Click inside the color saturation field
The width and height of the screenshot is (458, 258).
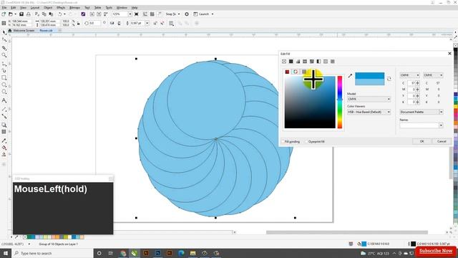click(x=310, y=102)
